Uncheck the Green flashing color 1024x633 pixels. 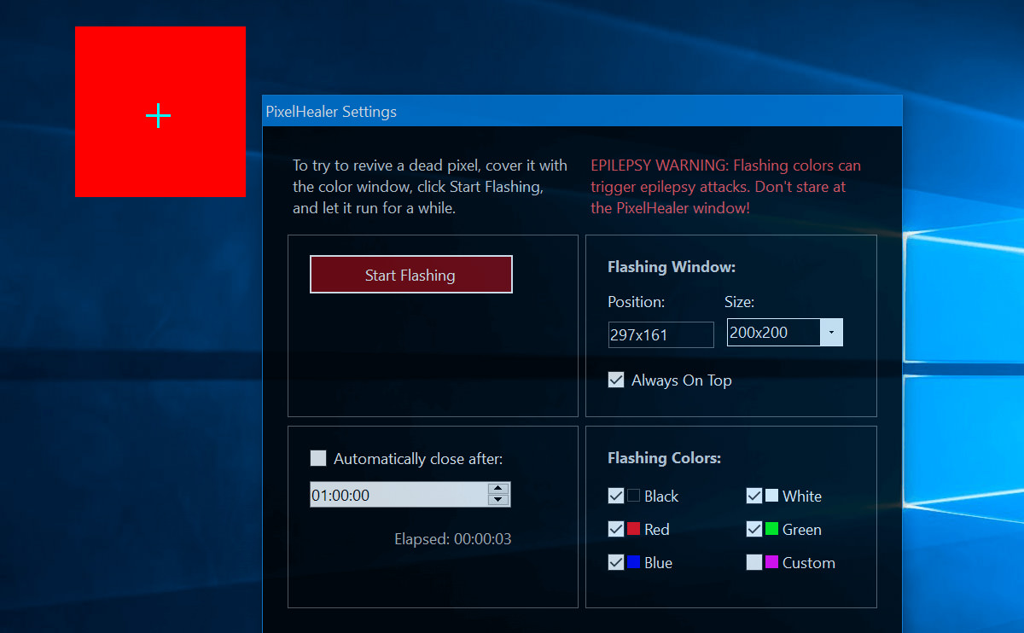tap(754, 529)
